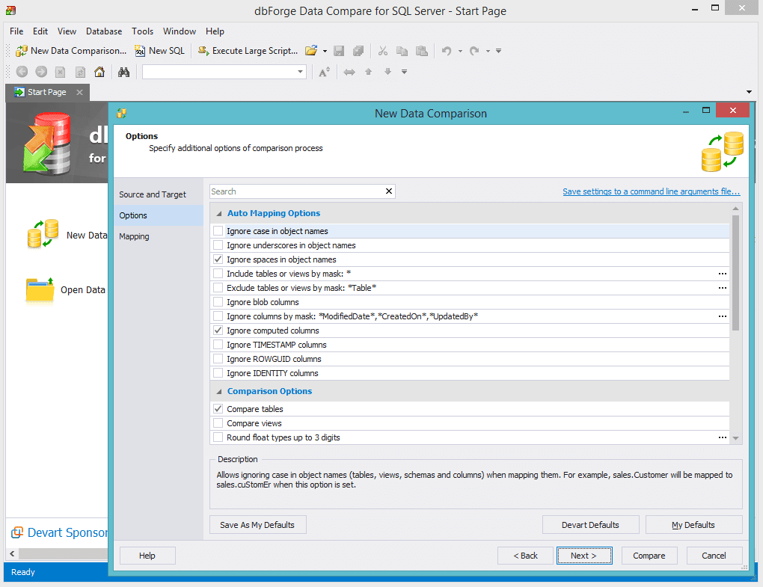Clear search with the X icon
763x587 pixels.
click(388, 191)
